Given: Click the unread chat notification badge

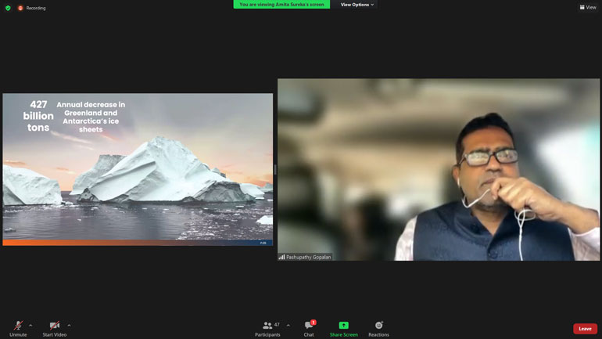Looking at the screenshot, I should (x=314, y=322).
